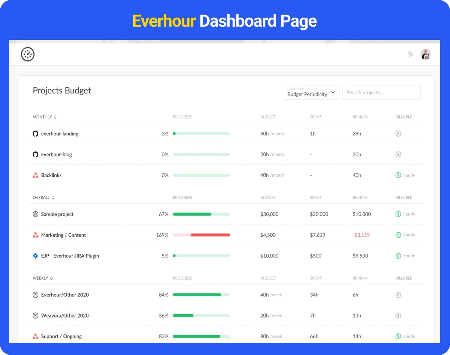Open the everhour-blog project
Image resolution: width=450 pixels, height=355 pixels.
[57, 154]
